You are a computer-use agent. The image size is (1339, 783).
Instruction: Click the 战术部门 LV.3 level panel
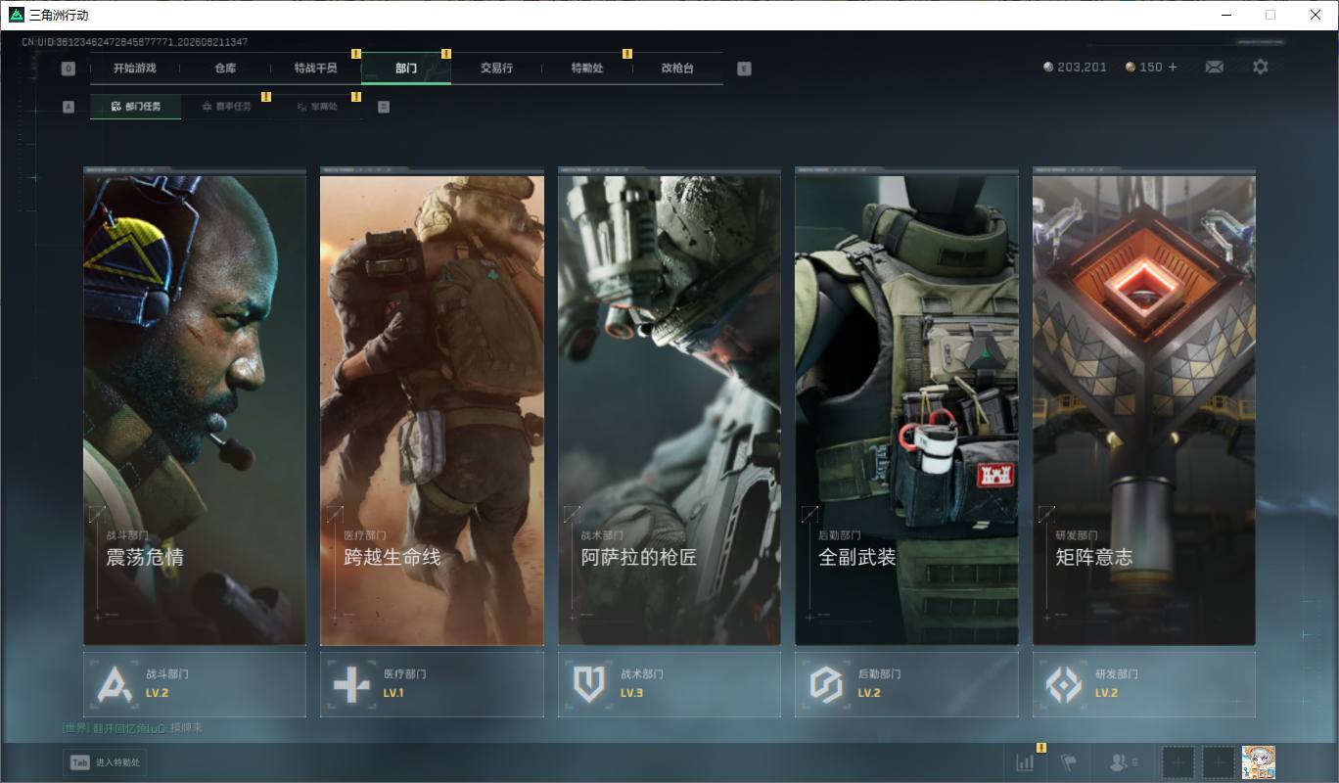click(669, 684)
